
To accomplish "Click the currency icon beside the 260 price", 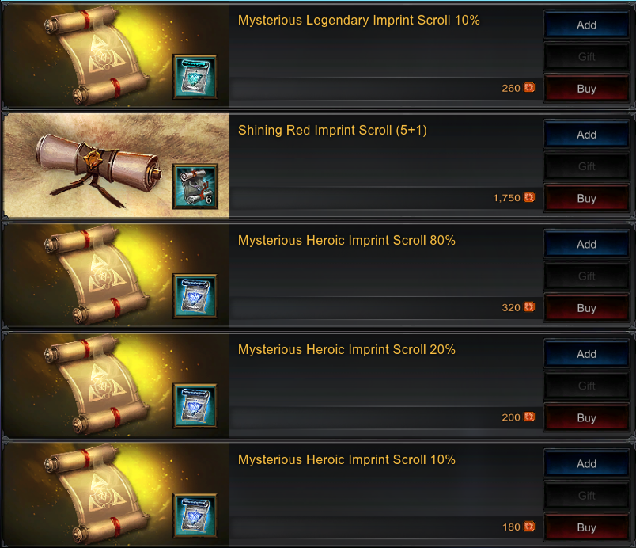I will coord(529,88).
